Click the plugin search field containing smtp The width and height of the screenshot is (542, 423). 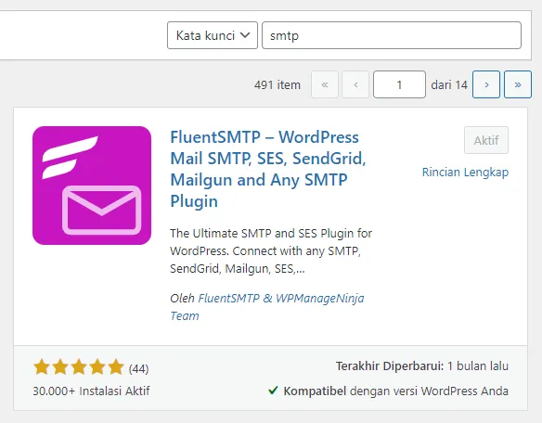392,35
